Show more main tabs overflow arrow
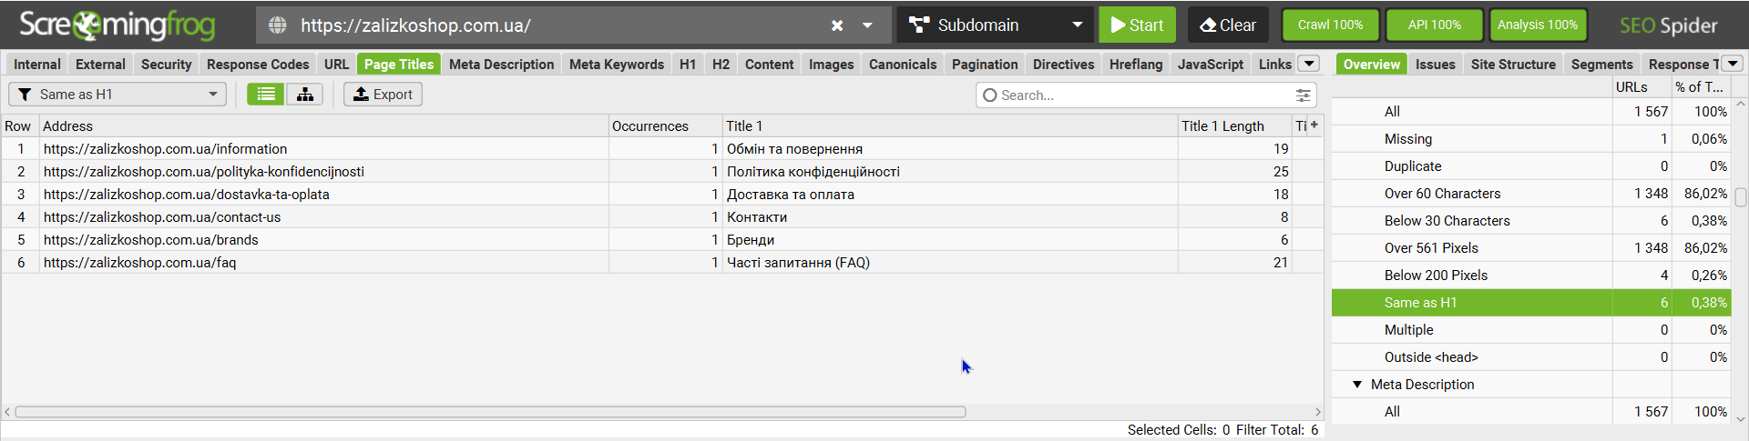Screen dimensions: 1749x441 [x=1309, y=64]
